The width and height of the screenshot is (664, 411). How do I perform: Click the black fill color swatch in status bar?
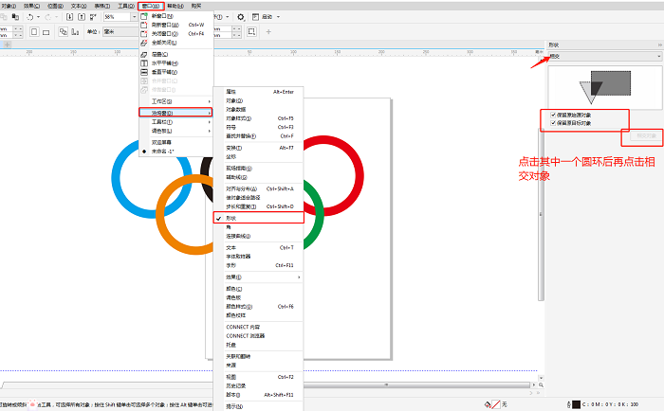[x=575, y=404]
